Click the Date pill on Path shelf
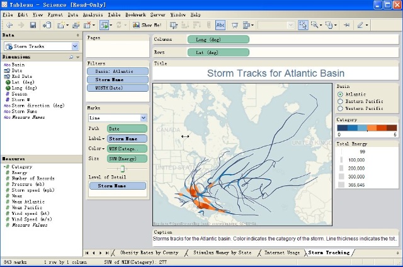The image size is (403, 267). pos(127,129)
